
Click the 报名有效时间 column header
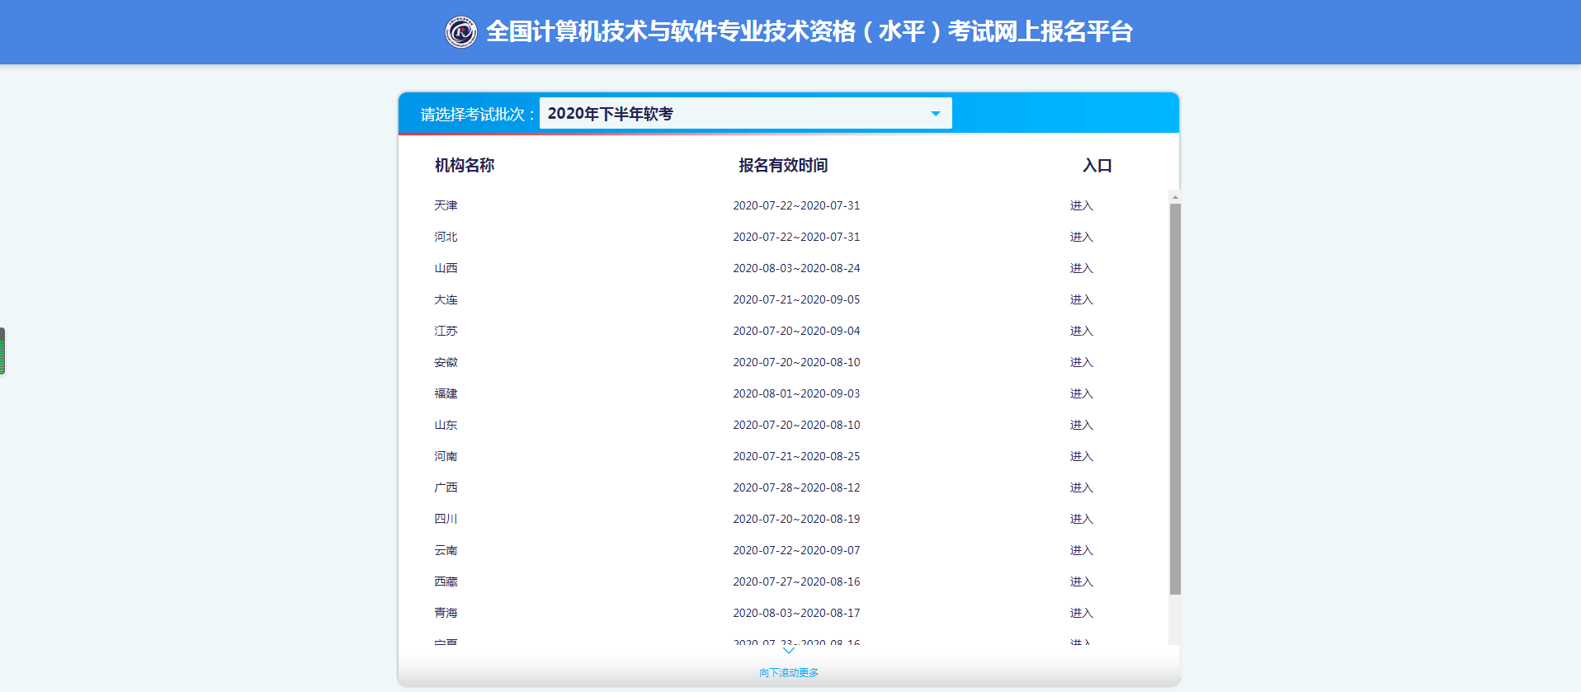pos(783,165)
